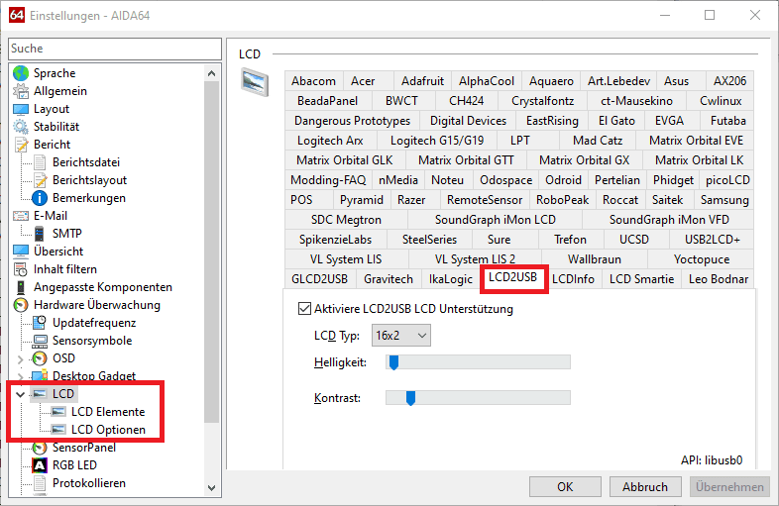Click the E-Mail envelope icon

click(x=21, y=216)
